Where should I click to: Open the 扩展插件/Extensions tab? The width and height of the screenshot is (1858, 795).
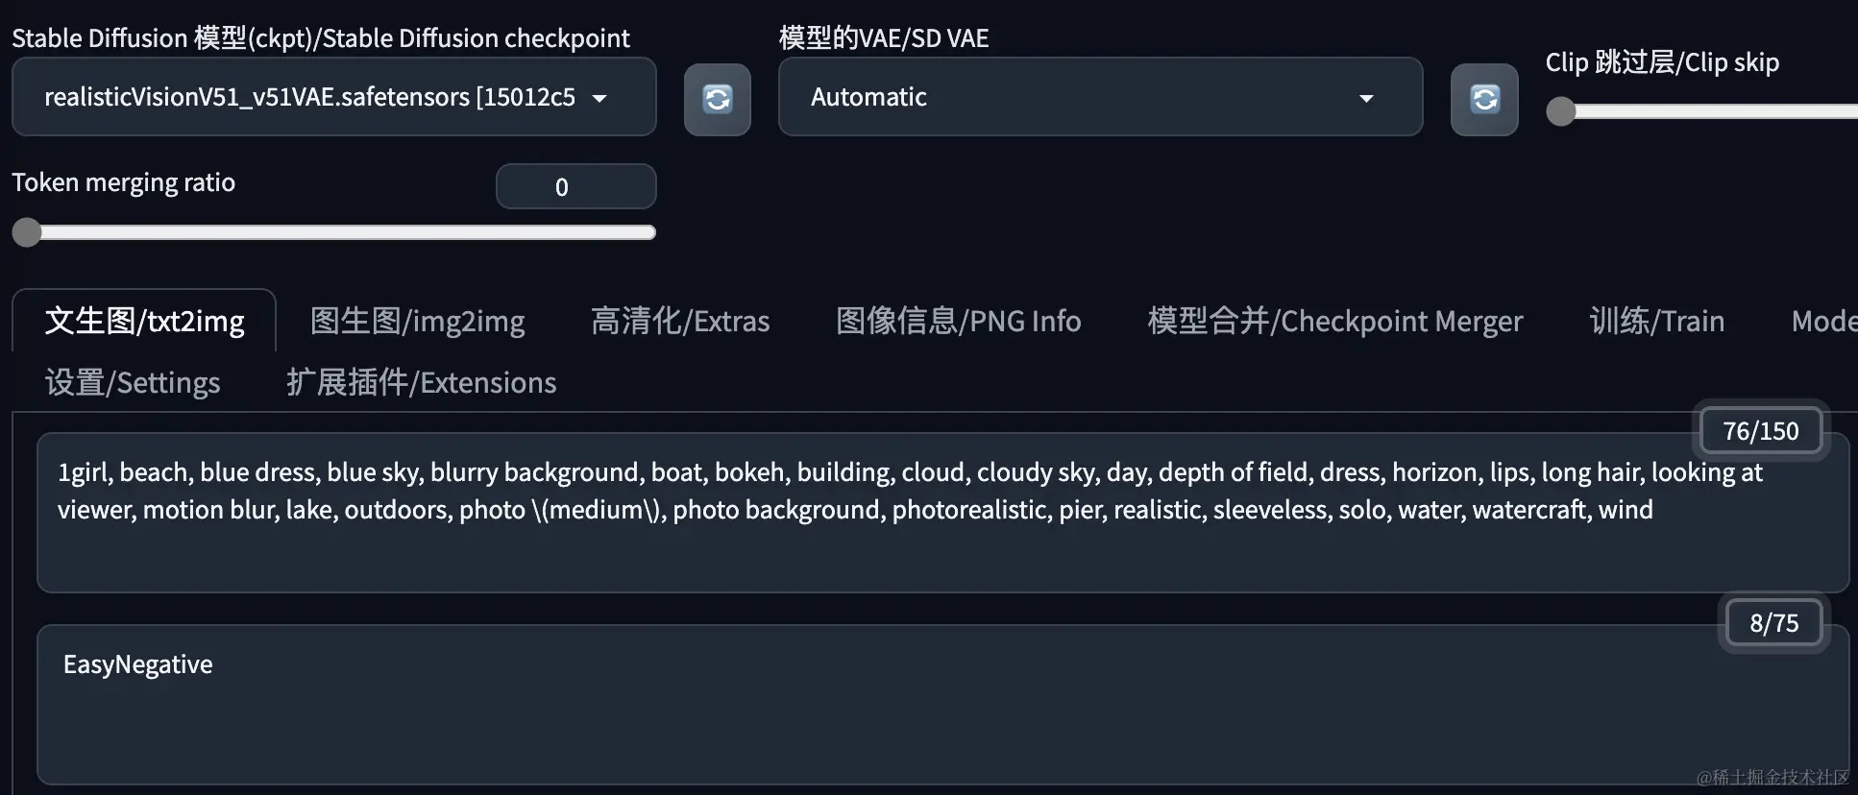[x=421, y=382]
